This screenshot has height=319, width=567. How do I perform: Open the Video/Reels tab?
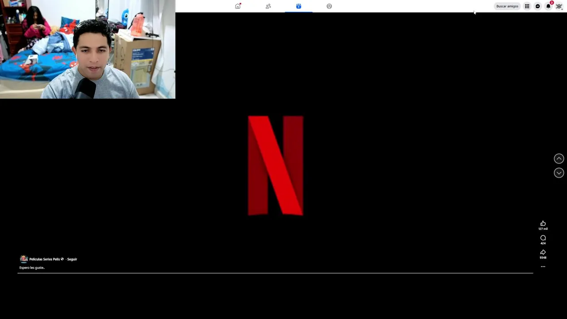coord(299,6)
